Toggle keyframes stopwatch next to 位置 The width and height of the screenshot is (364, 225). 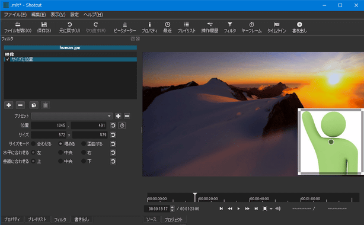122,126
